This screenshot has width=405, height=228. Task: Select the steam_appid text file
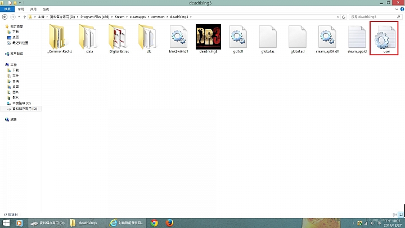click(357, 39)
